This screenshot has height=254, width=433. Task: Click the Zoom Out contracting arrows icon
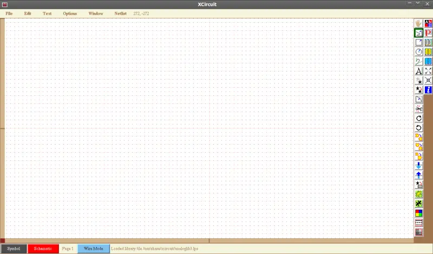pyautogui.click(x=428, y=81)
